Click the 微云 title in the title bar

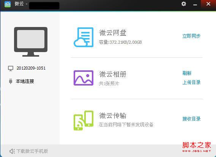[x=19, y=4]
